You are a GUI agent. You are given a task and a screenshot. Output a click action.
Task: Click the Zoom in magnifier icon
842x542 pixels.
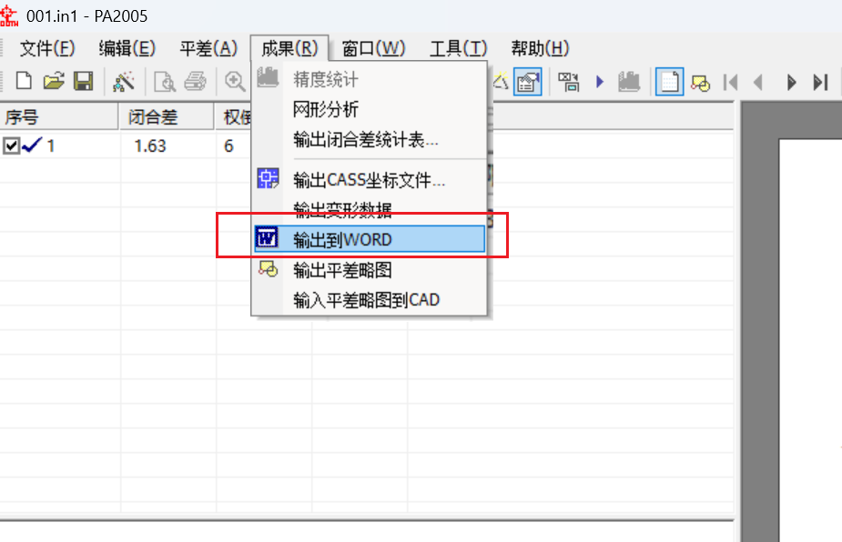pos(235,82)
